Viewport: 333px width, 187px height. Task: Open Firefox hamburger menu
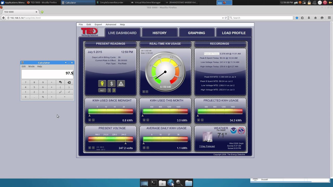tap(329, 18)
